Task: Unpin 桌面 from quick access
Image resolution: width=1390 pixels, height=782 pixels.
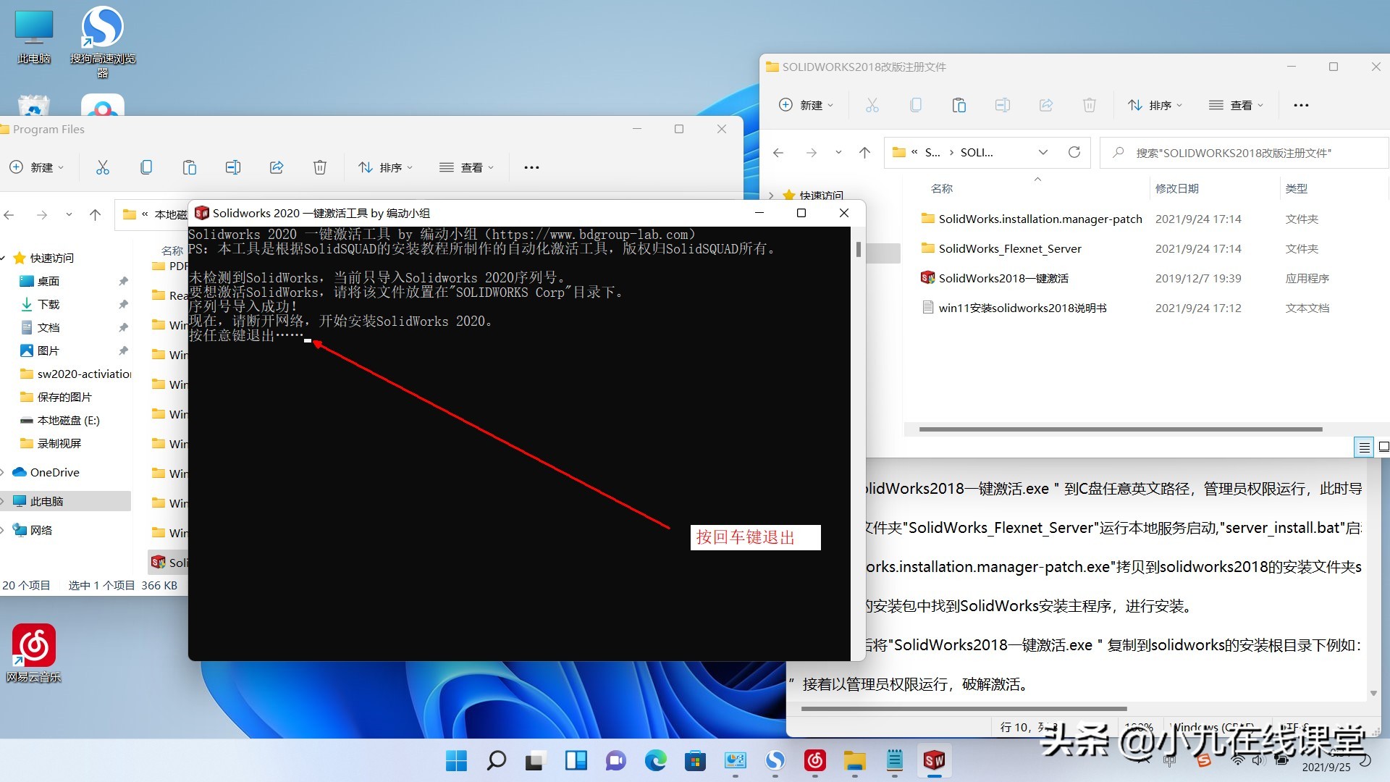Action: tap(123, 281)
